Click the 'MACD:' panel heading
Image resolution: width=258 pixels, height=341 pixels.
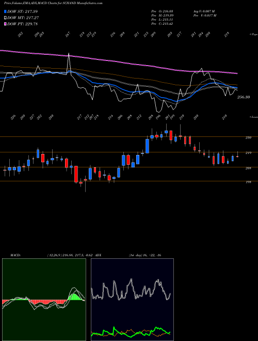point(15,255)
